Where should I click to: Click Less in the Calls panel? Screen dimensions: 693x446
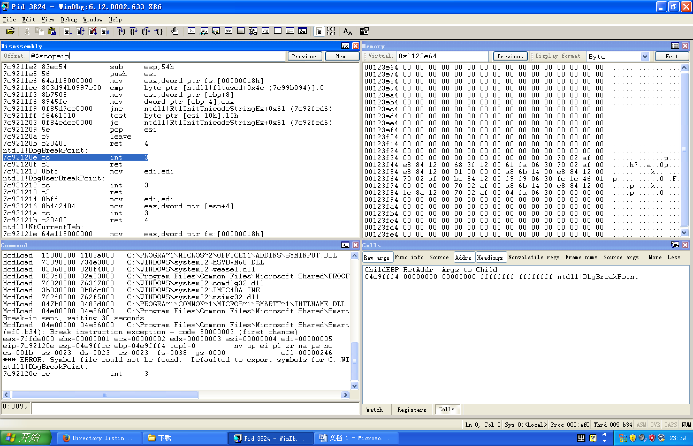pos(674,257)
